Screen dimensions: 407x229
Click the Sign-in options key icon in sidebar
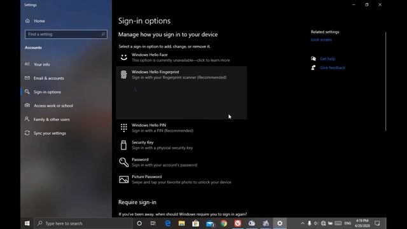(27, 92)
